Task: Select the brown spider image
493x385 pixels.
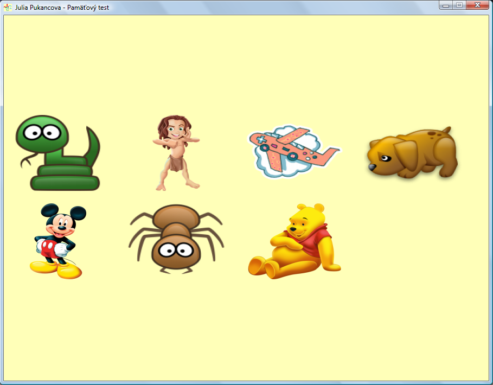Action: 175,239
